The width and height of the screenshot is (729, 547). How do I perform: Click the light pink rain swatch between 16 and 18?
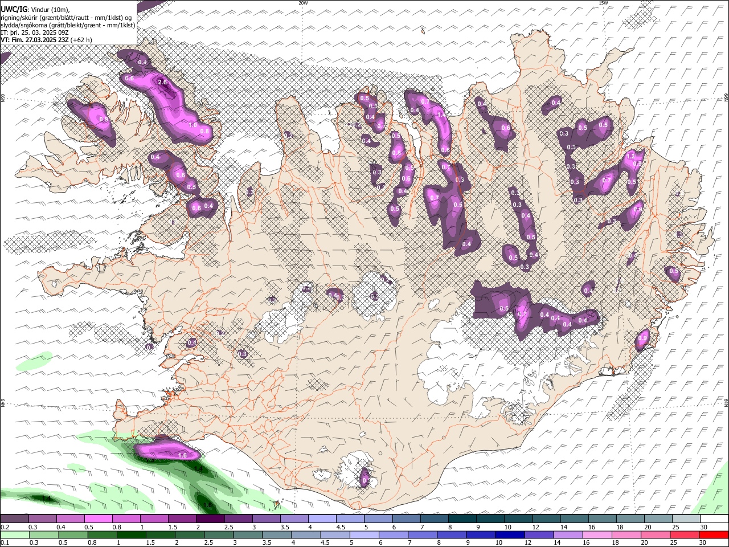coord(597,534)
